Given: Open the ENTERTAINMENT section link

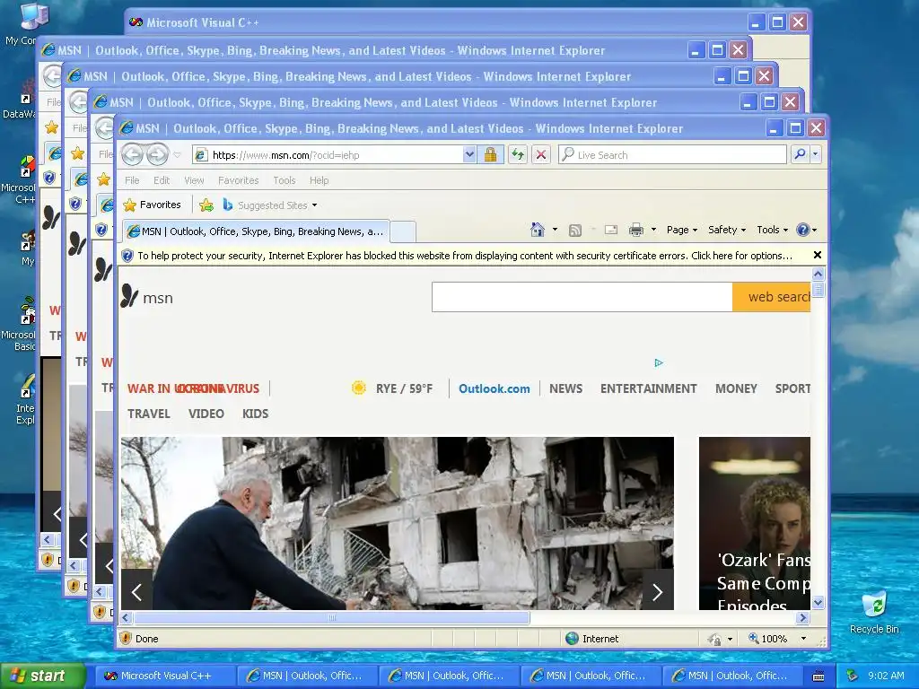Looking at the screenshot, I should point(648,388).
